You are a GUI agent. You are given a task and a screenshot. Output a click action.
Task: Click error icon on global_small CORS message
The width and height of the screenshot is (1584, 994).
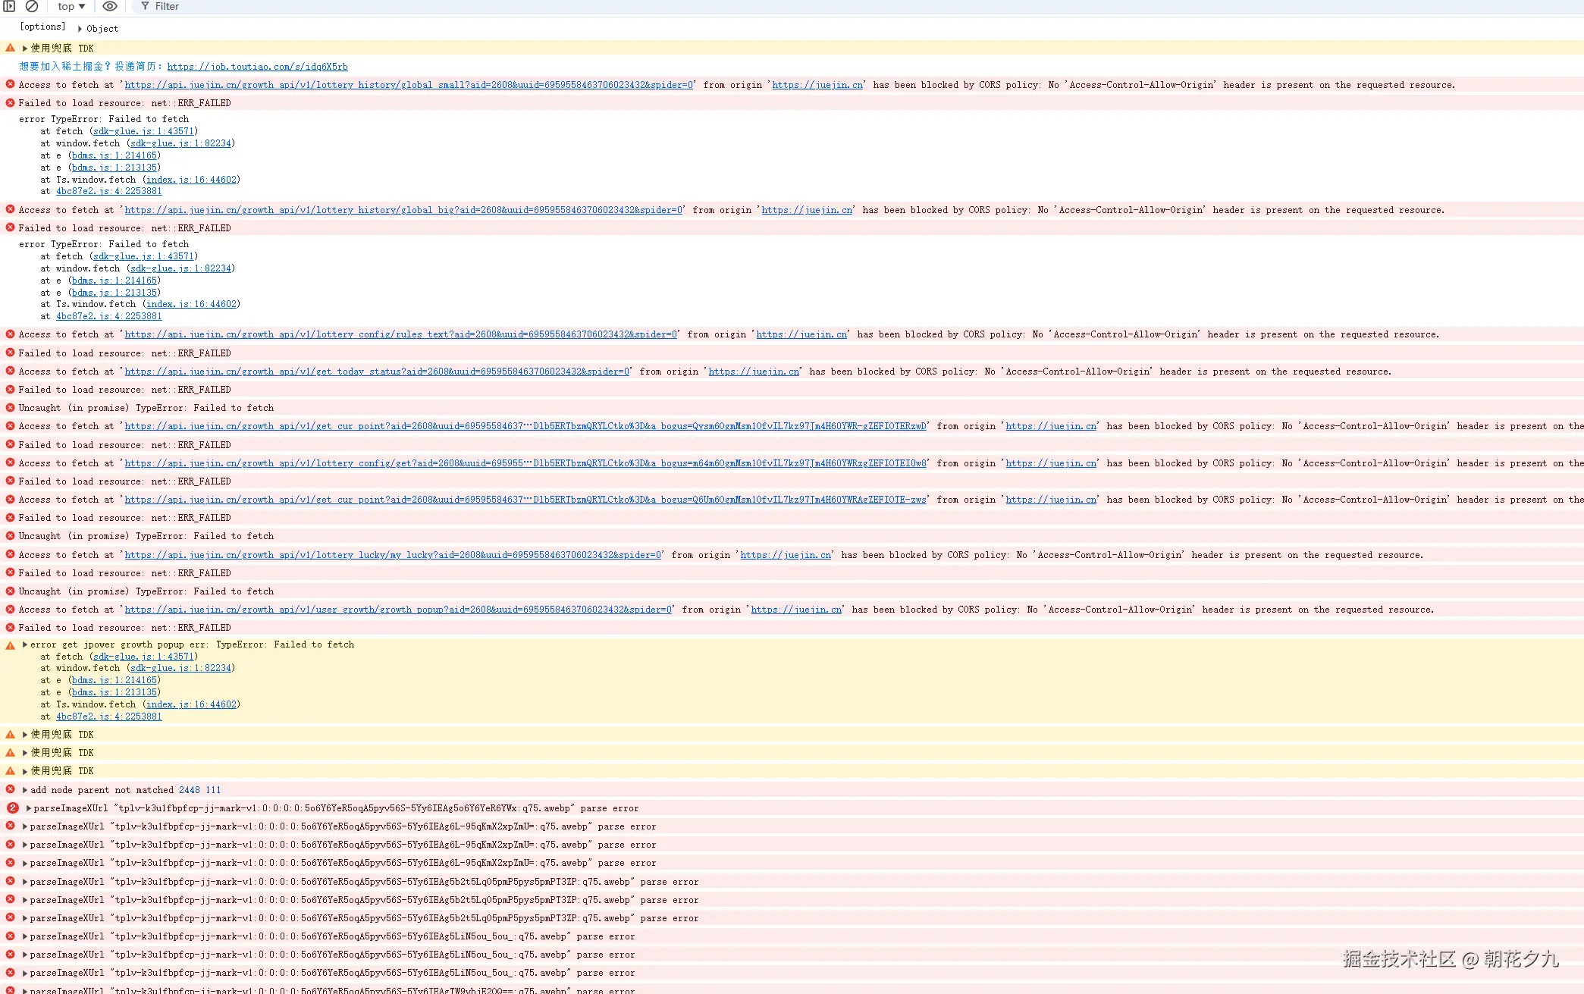(x=10, y=84)
